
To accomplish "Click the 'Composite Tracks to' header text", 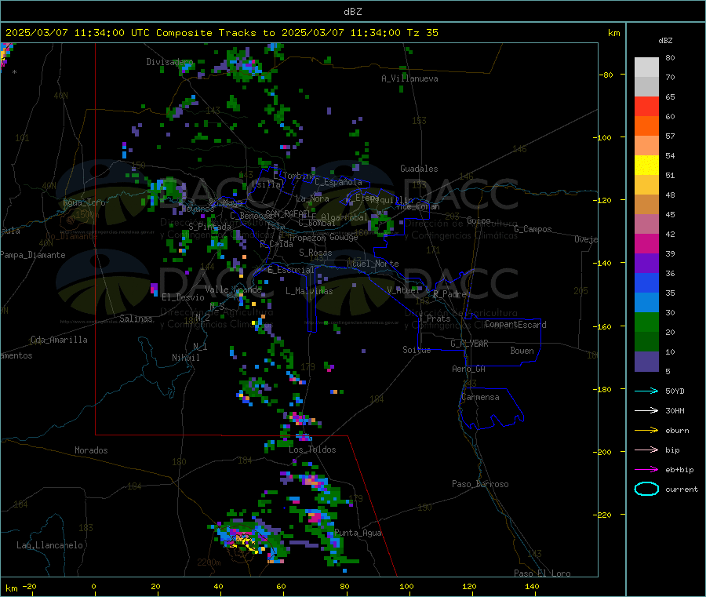I will (x=215, y=33).
